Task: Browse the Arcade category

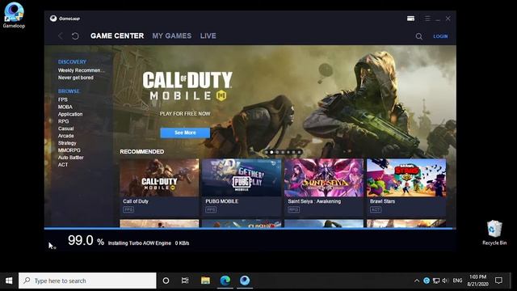Action: (66, 136)
